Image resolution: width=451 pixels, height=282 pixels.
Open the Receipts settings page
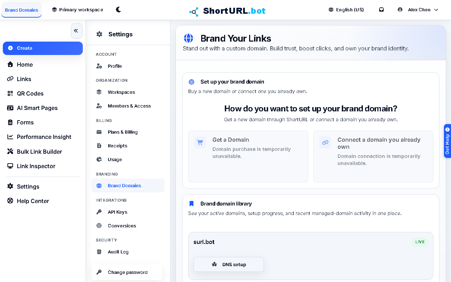coord(128,146)
